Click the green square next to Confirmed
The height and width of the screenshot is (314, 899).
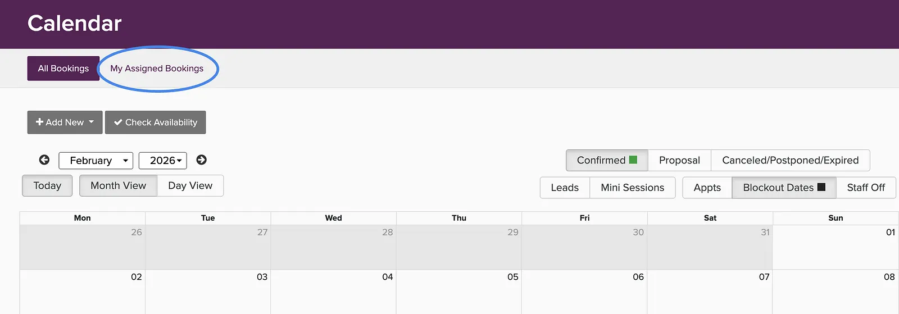tap(633, 160)
